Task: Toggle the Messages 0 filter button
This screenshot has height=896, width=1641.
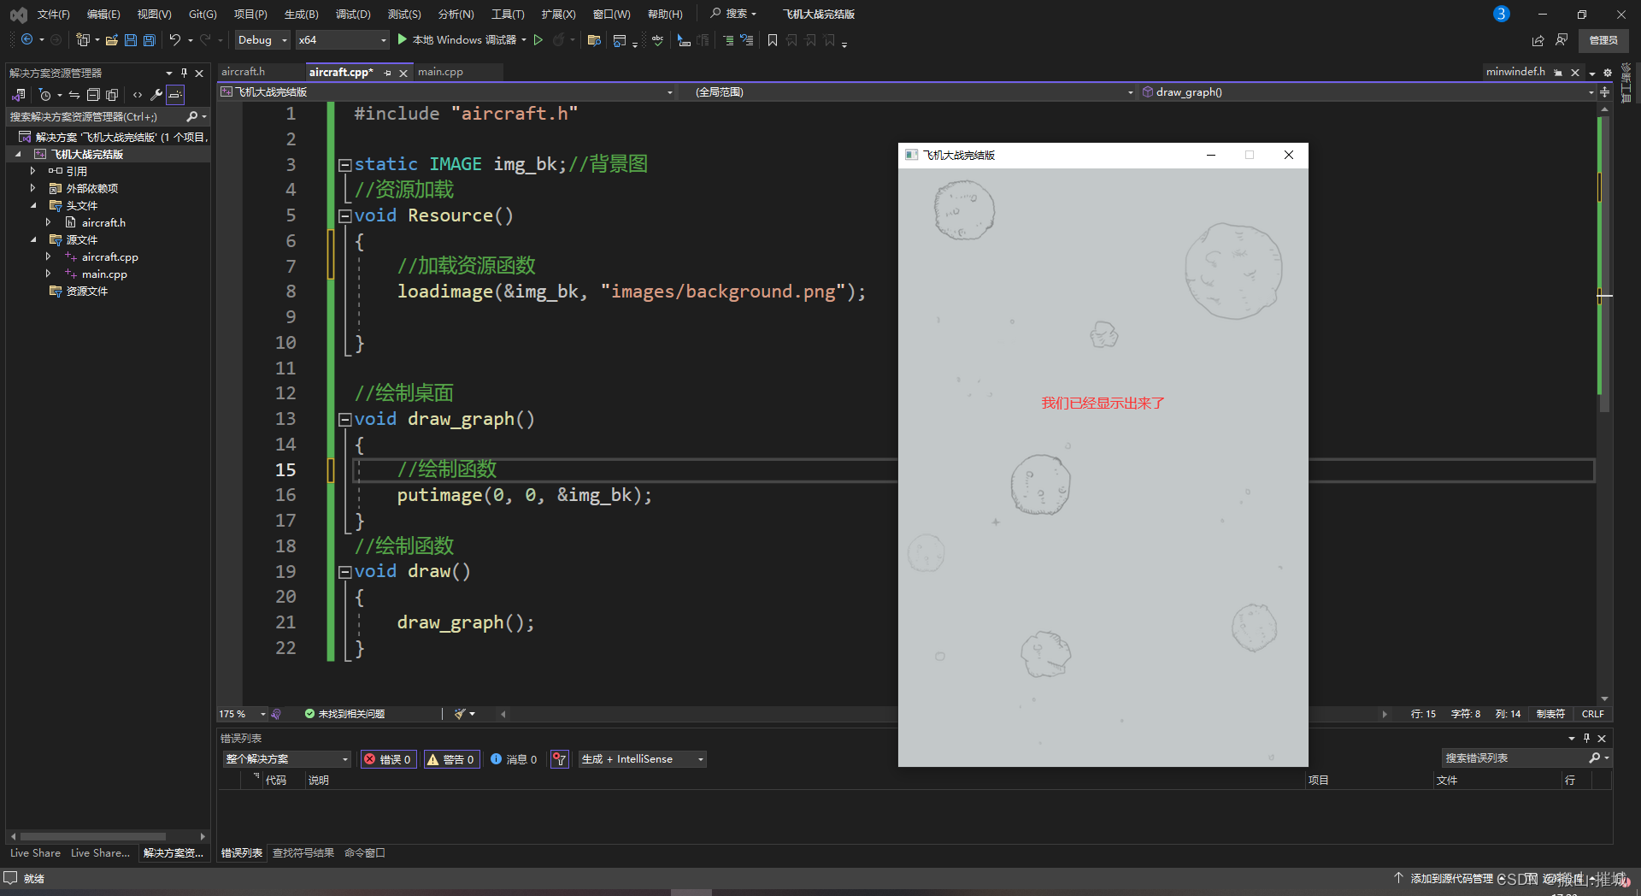Action: click(x=514, y=759)
